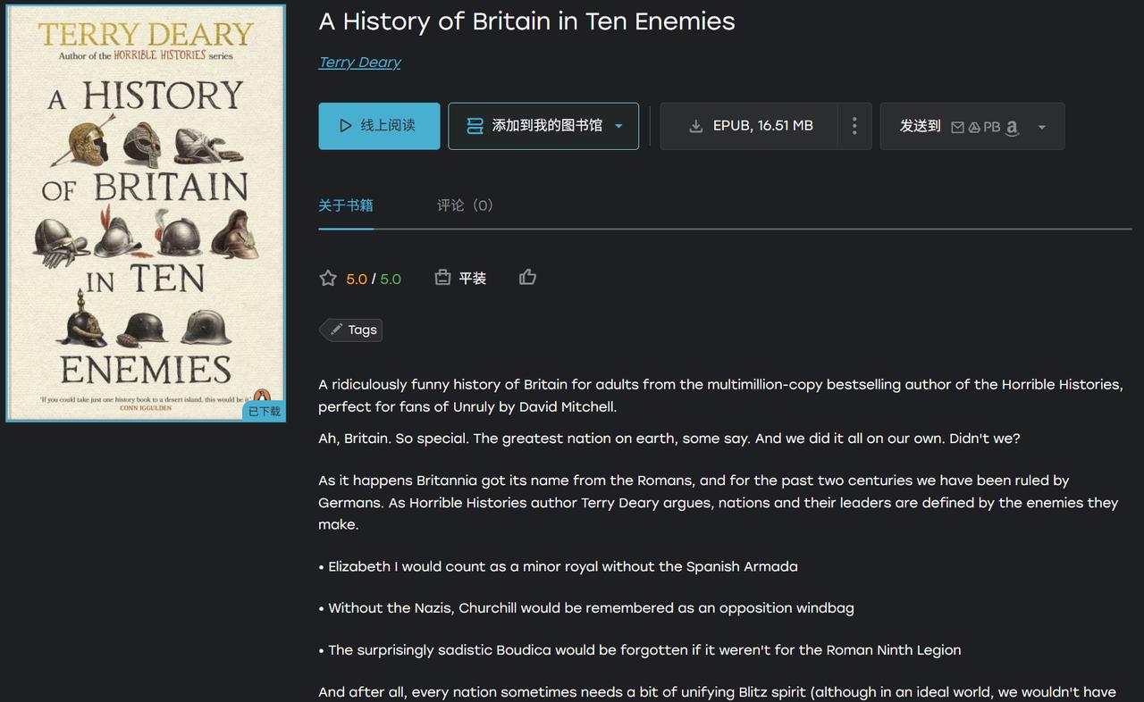
Task: Click the bullet about Elizabeth I and the Spanish Armada
Action: click(559, 566)
